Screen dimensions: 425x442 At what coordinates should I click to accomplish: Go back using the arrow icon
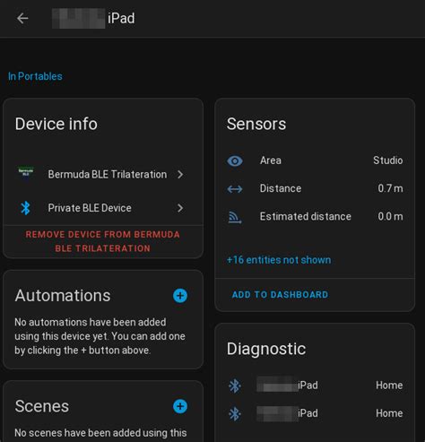22,19
